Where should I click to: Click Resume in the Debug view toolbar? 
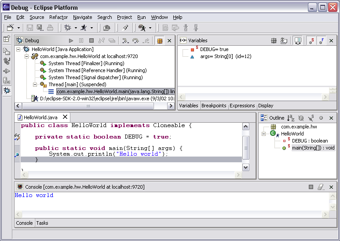click(x=71, y=40)
